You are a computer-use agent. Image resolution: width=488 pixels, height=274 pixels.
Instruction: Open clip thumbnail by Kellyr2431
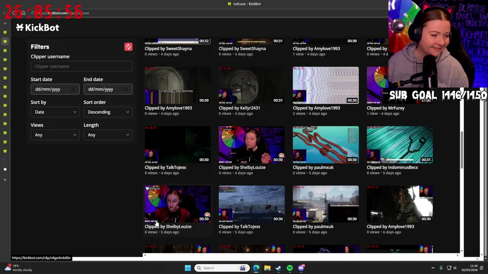[x=252, y=85]
